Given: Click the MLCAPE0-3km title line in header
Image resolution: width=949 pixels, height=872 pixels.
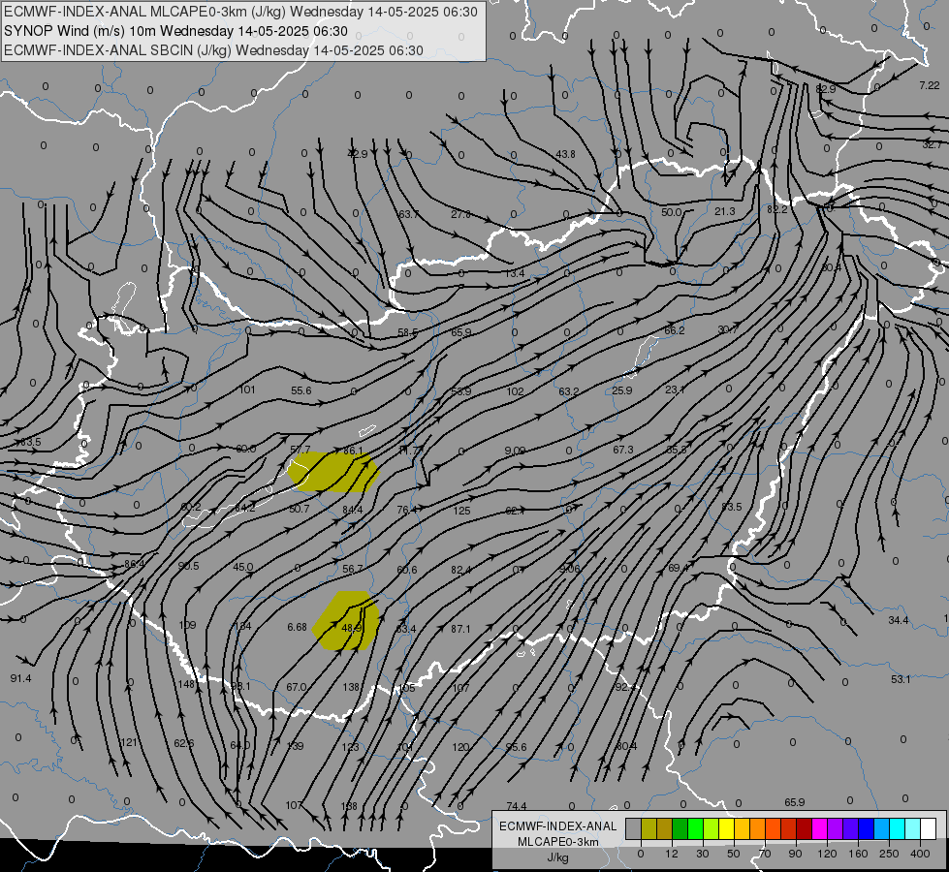Looking at the screenshot, I should click(x=240, y=12).
